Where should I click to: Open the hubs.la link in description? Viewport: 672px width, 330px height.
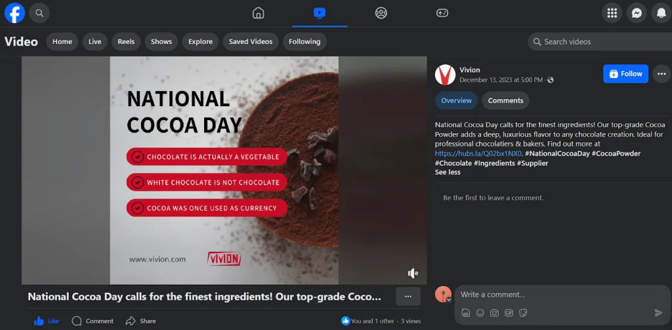click(x=478, y=154)
